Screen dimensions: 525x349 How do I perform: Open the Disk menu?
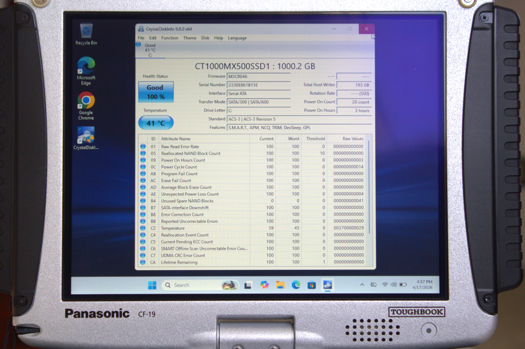[205, 38]
